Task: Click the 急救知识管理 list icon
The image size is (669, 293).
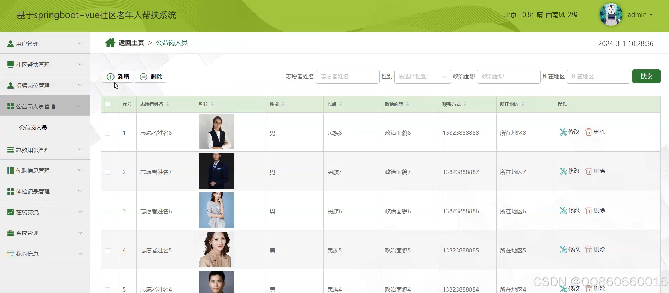Action: (11, 150)
